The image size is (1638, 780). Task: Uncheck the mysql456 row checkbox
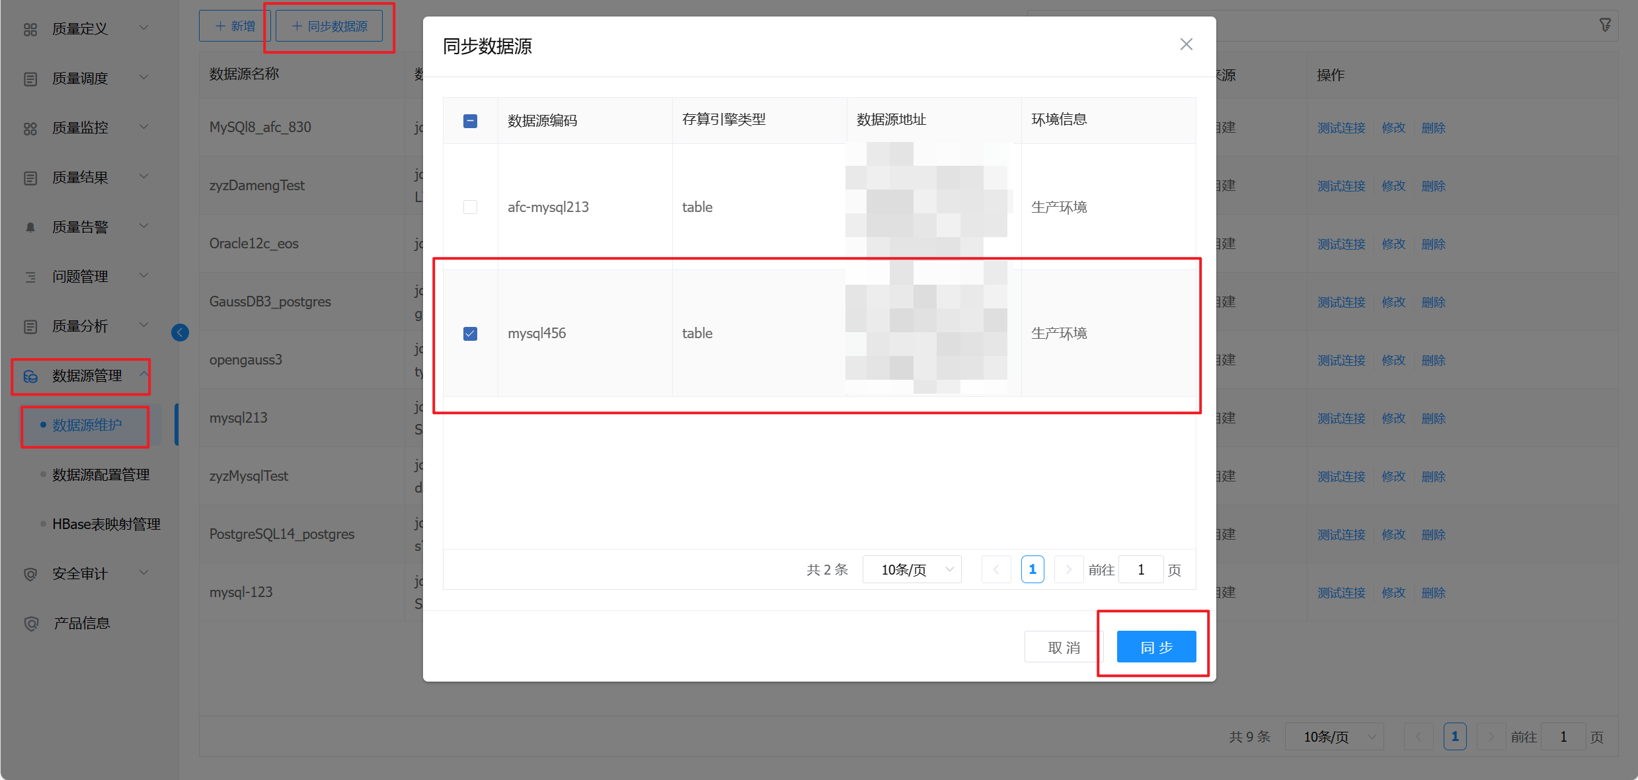click(x=470, y=334)
